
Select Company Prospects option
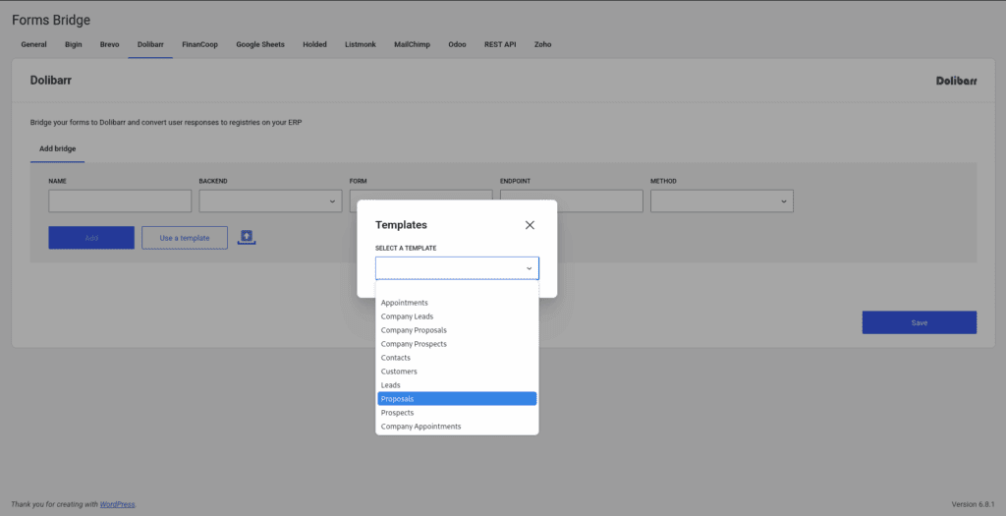tap(457, 344)
